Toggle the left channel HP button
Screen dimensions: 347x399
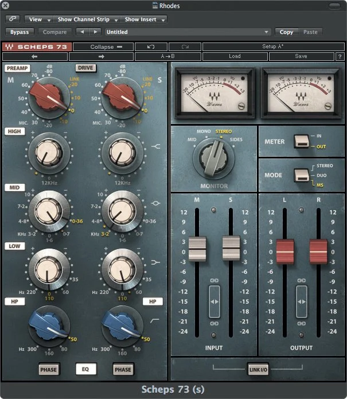tap(14, 301)
